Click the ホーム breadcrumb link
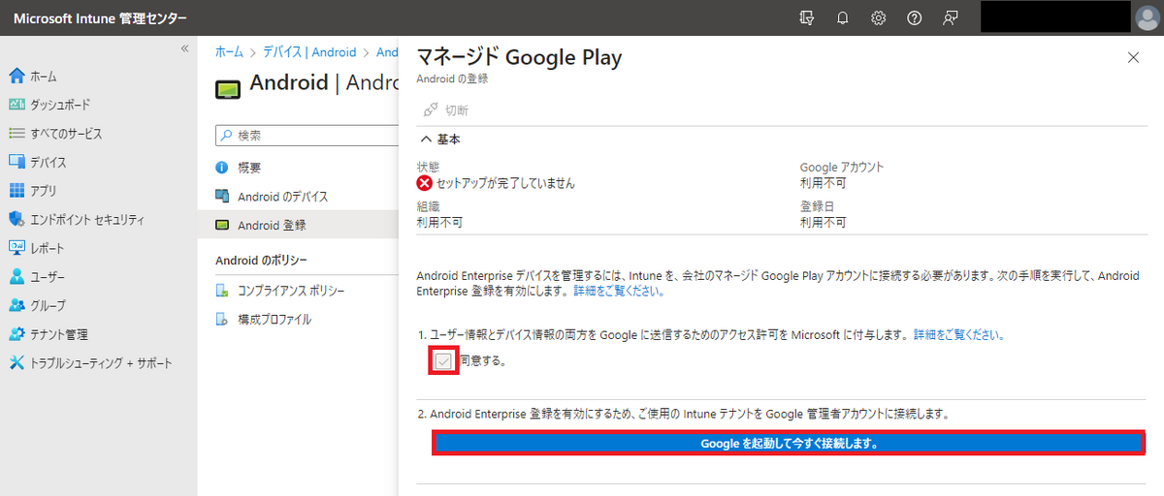This screenshot has width=1164, height=496. pyautogui.click(x=229, y=52)
